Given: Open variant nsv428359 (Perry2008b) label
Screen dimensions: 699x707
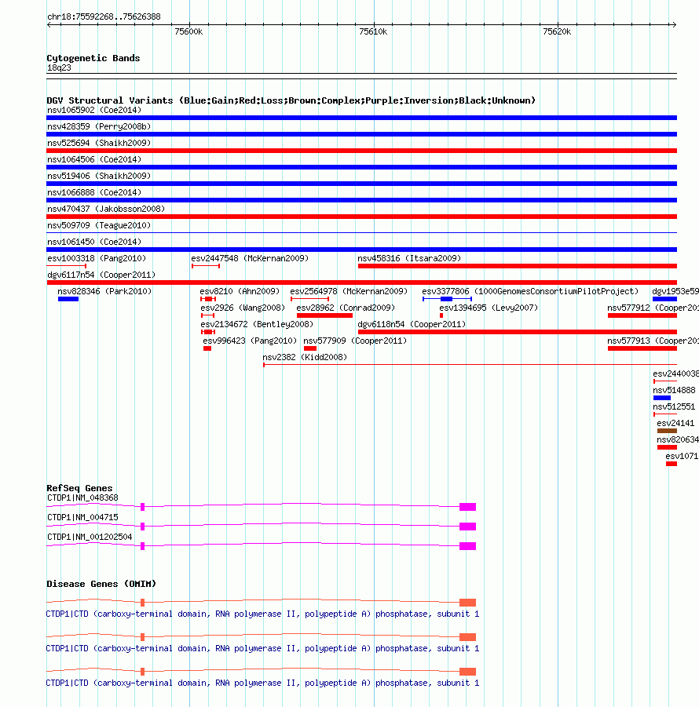Looking at the screenshot, I should pyautogui.click(x=99, y=126).
